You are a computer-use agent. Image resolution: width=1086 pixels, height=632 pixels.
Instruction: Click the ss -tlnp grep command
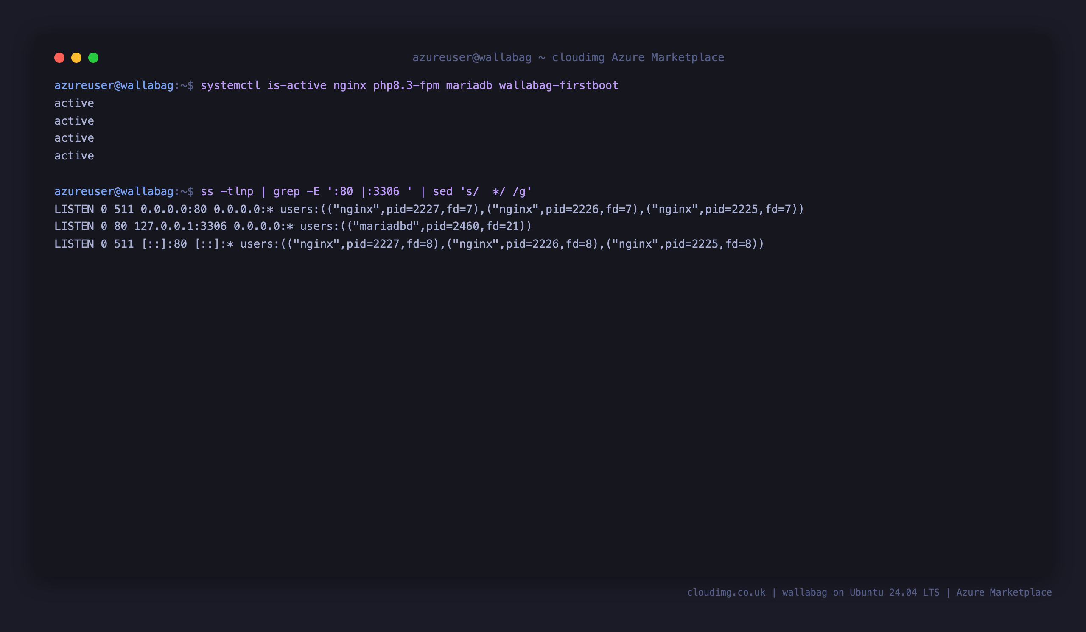tap(366, 191)
